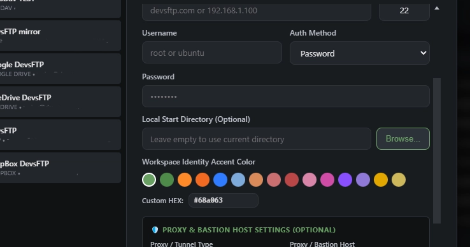
Task: Select the dark red accent swatch
Action: tap(292, 180)
